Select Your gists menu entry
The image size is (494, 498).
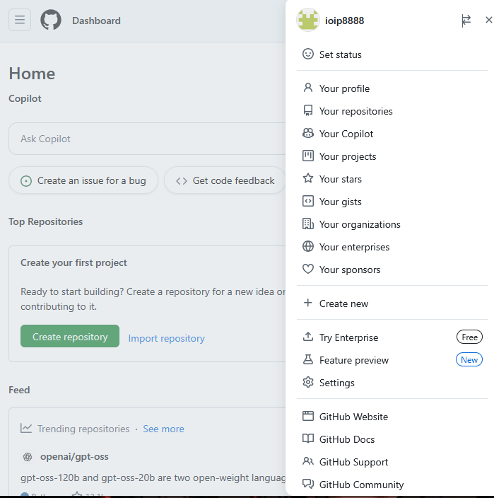tap(340, 202)
